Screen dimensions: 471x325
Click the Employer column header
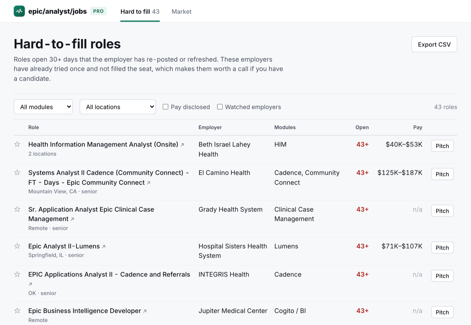210,127
